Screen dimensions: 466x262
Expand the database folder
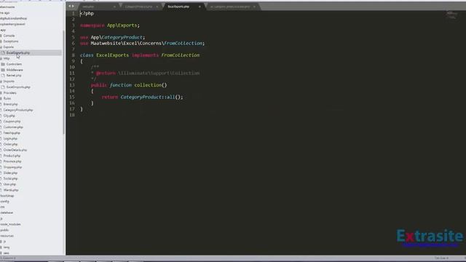(7, 213)
